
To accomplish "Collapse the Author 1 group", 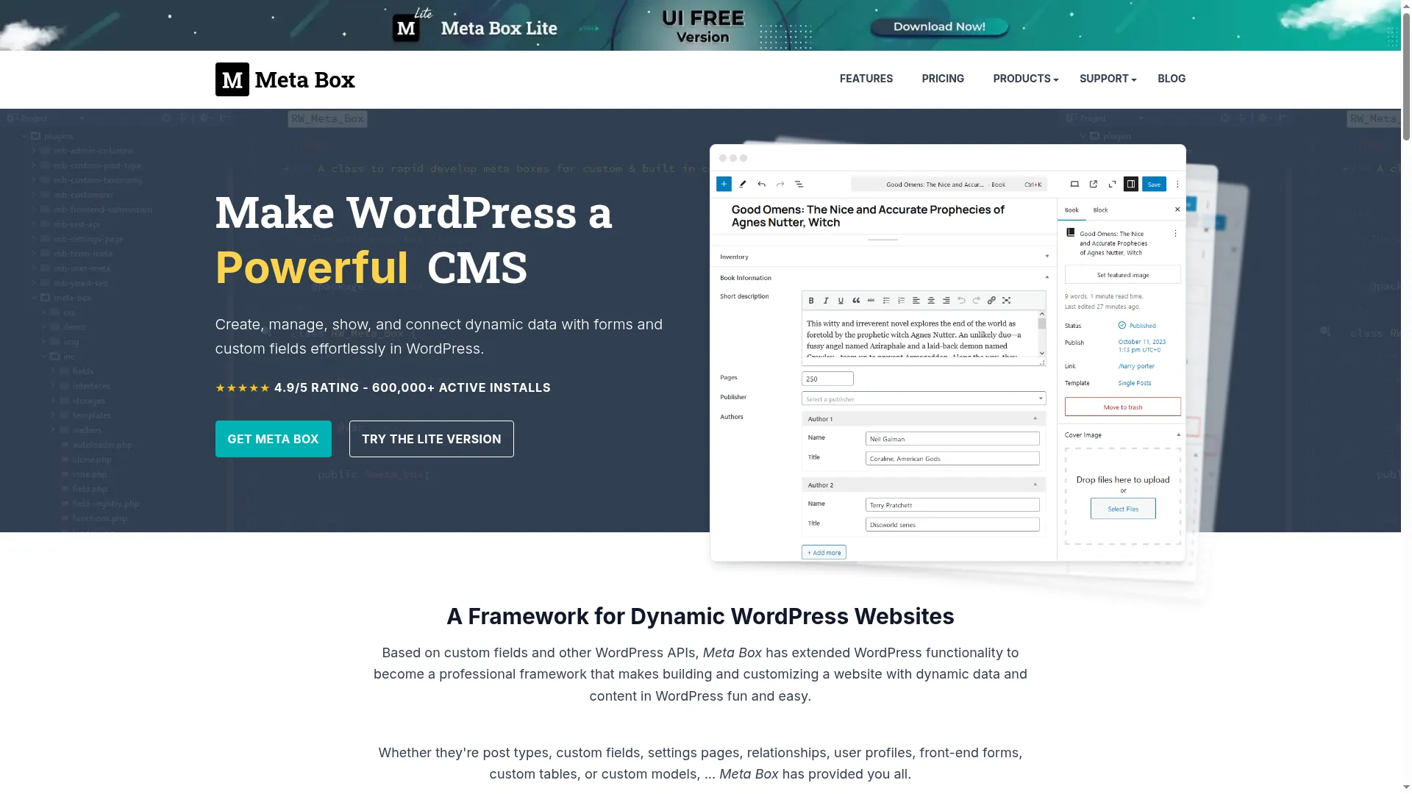I will coord(1035,419).
